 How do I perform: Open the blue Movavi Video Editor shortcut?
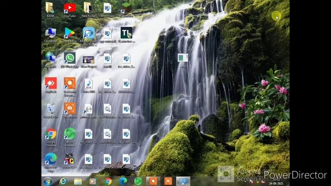(88, 36)
